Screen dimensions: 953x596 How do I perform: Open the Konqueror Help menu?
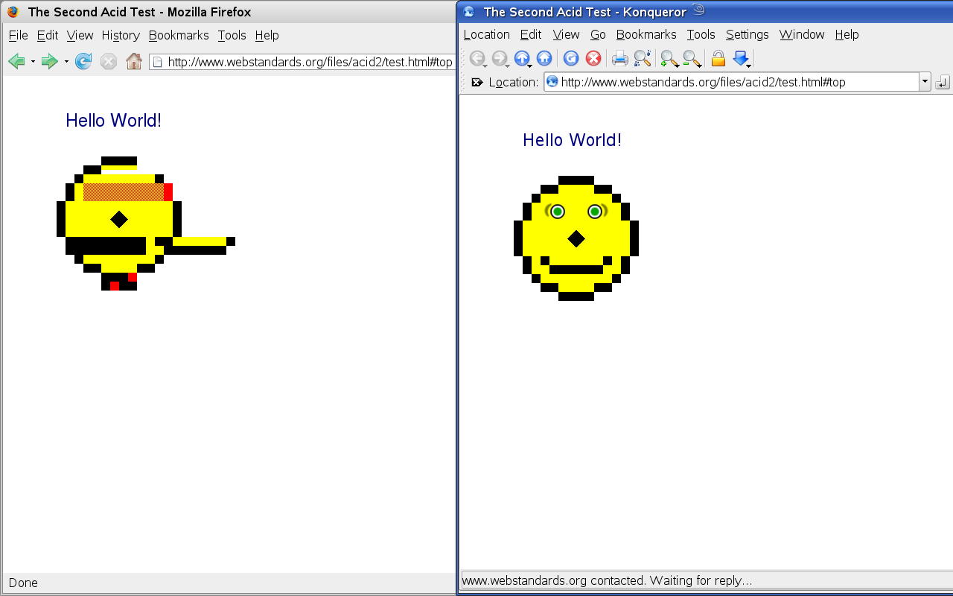847,34
